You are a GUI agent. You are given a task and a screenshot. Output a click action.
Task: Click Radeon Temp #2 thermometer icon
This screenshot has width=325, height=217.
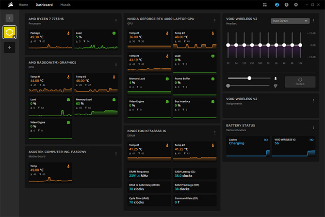pos(114,77)
